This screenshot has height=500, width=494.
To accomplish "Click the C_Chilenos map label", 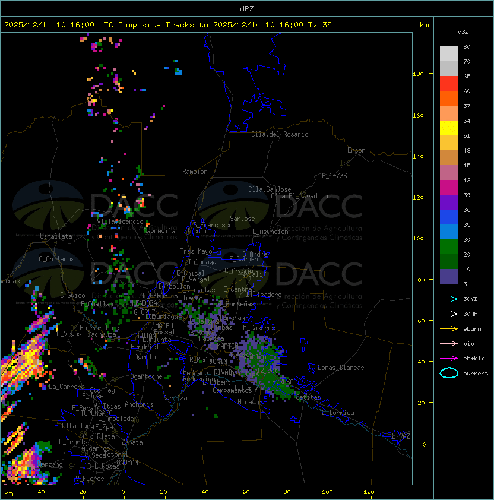I will pos(56,259).
